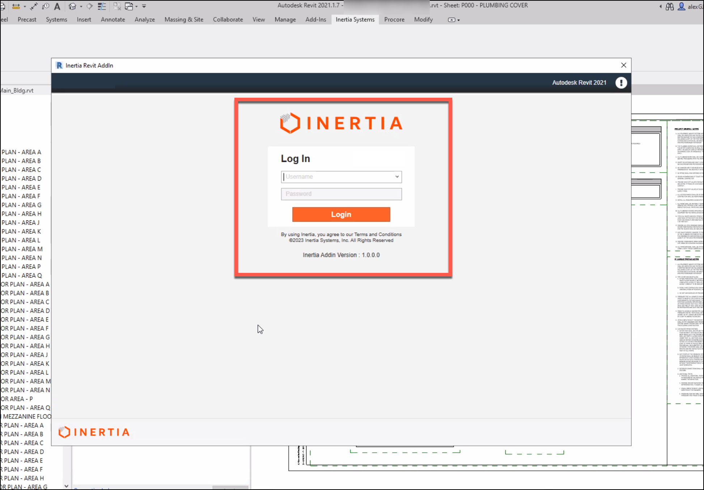Screen dimensions: 704x490
Task: Switch to the Annotate tab
Action: pos(113,20)
